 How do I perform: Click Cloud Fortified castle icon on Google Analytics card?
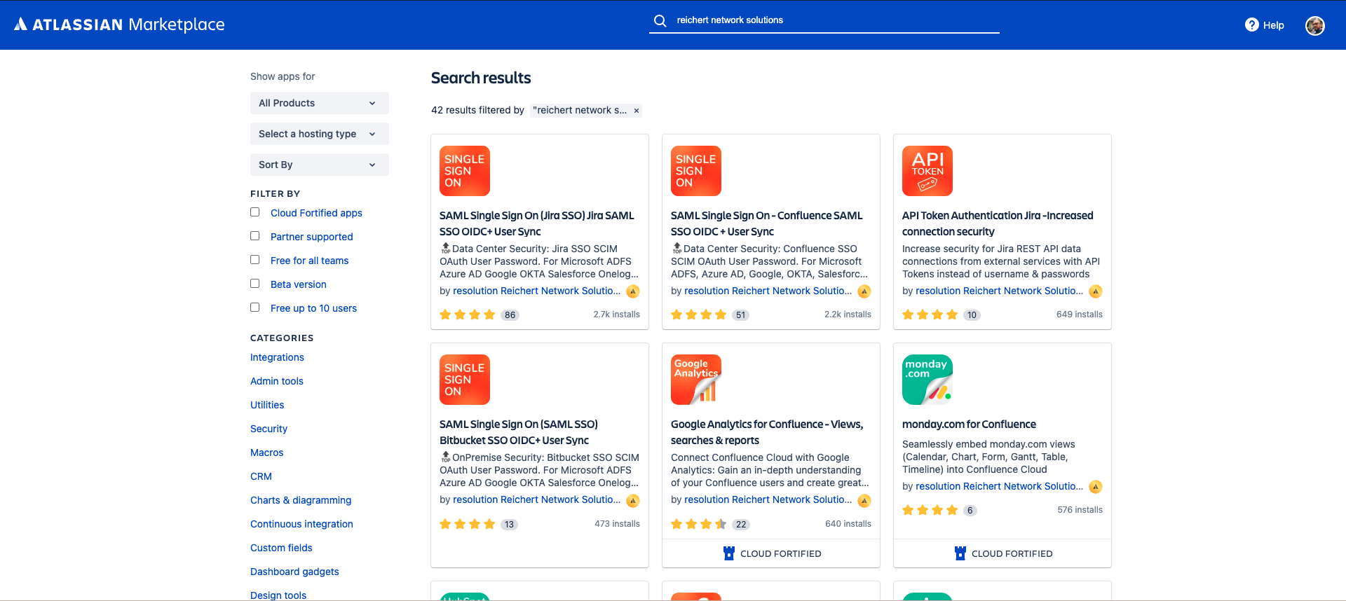[x=729, y=553]
